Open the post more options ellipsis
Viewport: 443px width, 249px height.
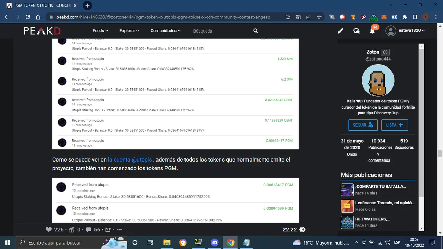tap(119, 229)
